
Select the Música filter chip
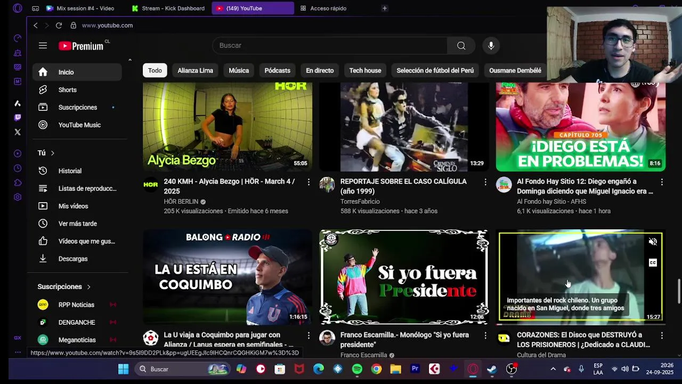coord(239,70)
